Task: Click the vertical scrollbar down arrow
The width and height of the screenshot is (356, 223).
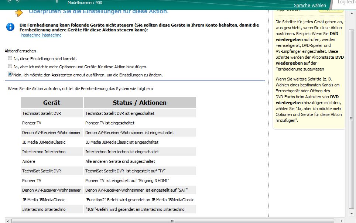Action: click(351, 213)
